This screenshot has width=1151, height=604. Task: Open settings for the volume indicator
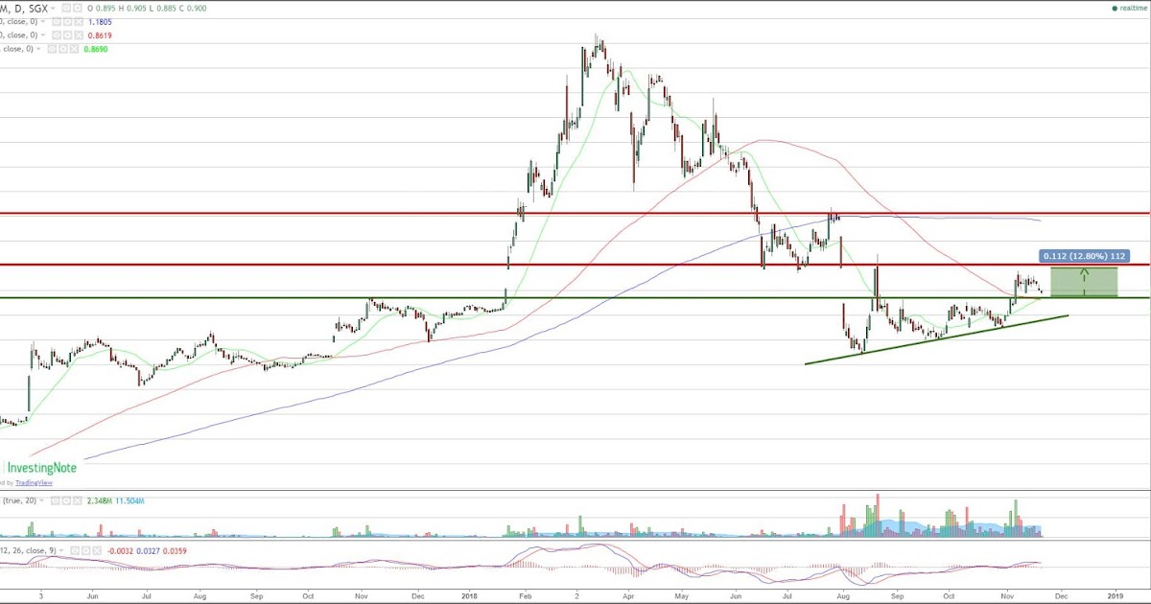pyautogui.click(x=65, y=499)
